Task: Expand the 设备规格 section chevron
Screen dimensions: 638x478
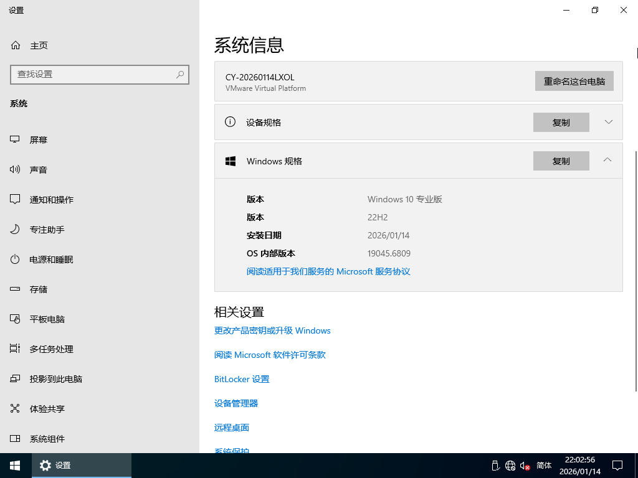Action: [x=609, y=122]
